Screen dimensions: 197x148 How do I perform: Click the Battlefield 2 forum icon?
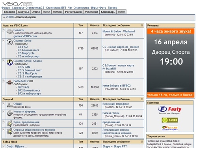9,82
